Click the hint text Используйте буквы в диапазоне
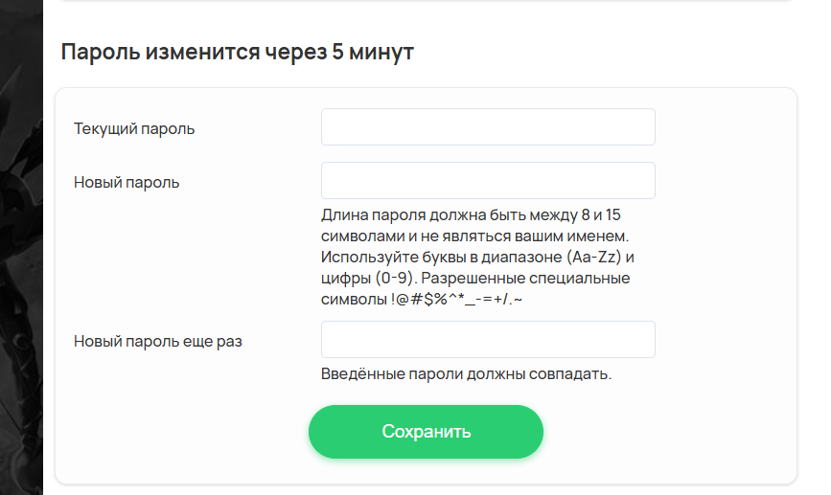831x495 pixels. [442, 257]
